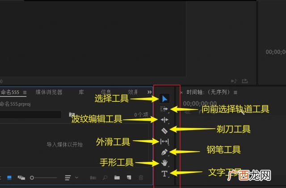Show hidden panel tabs via » chevron
Screen dimensions: 286x188
[x=149, y=92]
